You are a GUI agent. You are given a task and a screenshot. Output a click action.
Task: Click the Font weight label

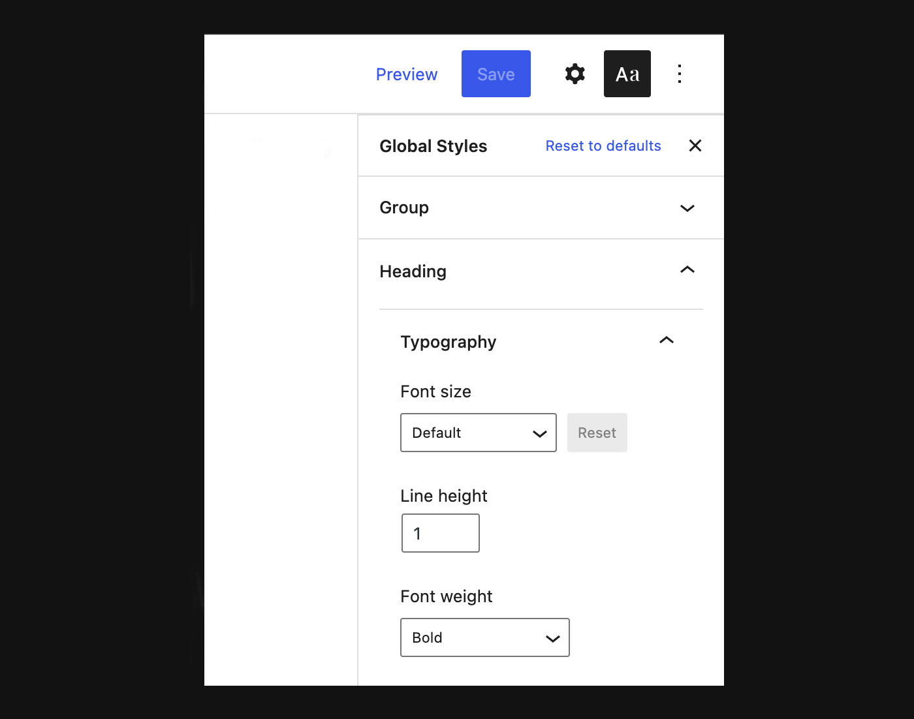[x=447, y=596]
